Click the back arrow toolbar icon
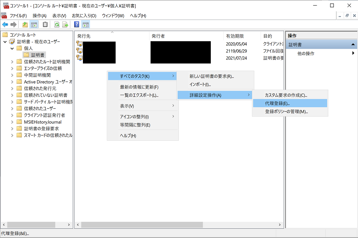The height and width of the screenshot is (238, 358). tap(5, 25)
